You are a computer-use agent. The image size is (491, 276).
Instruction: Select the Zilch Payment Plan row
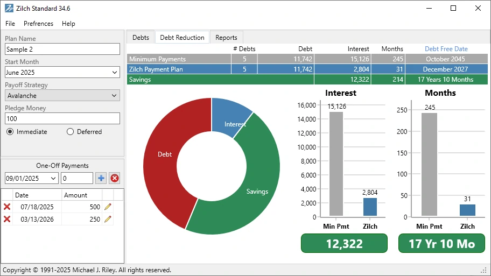tap(307, 69)
